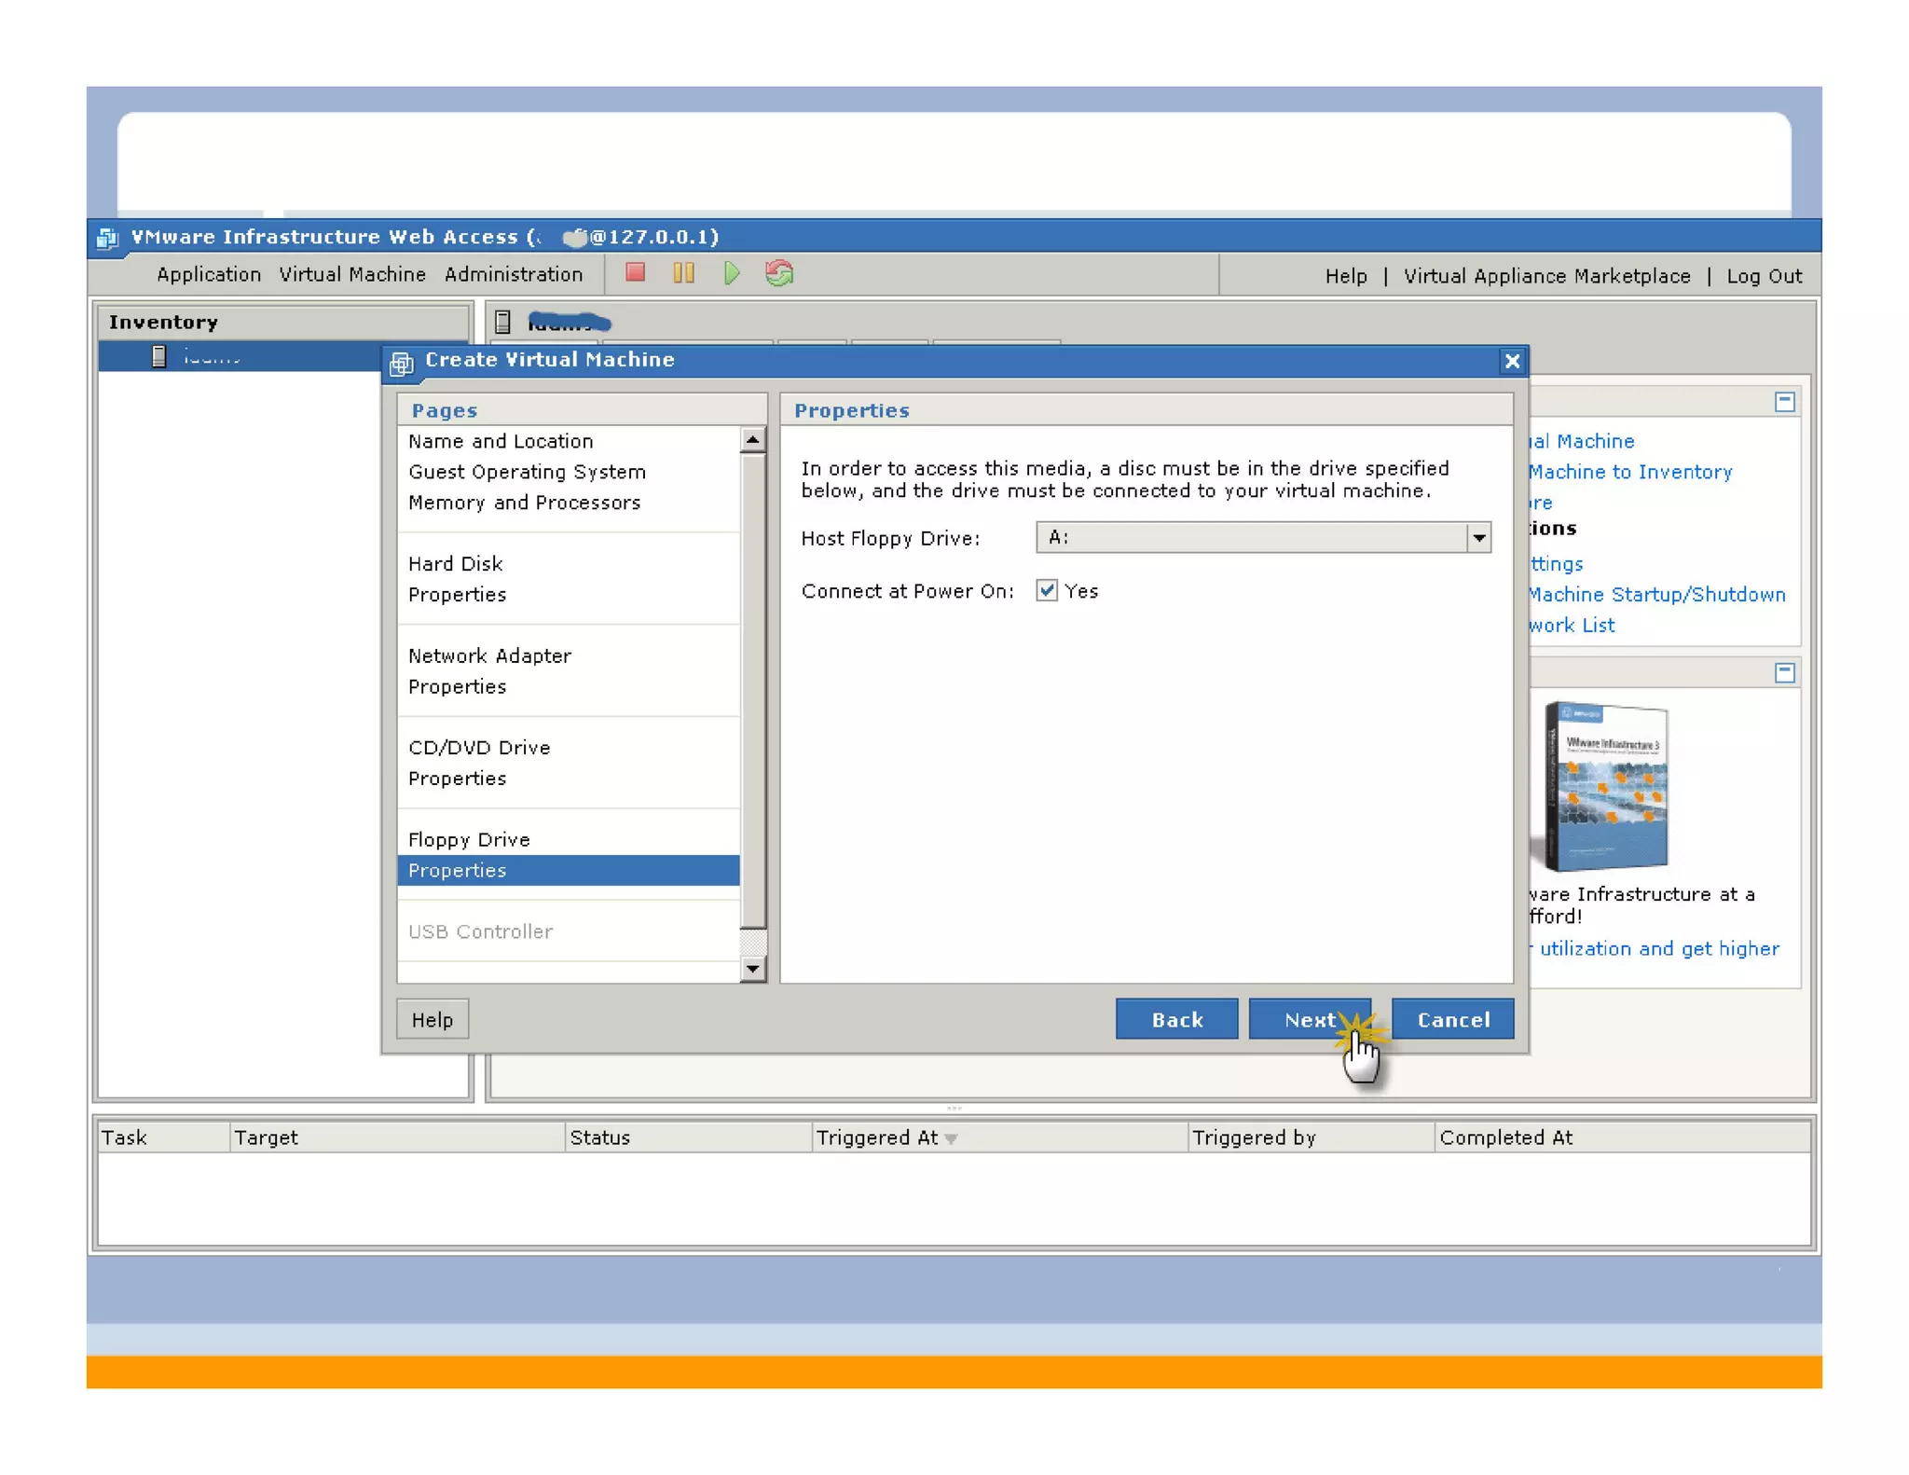Click the Log Out link

[x=1764, y=276]
